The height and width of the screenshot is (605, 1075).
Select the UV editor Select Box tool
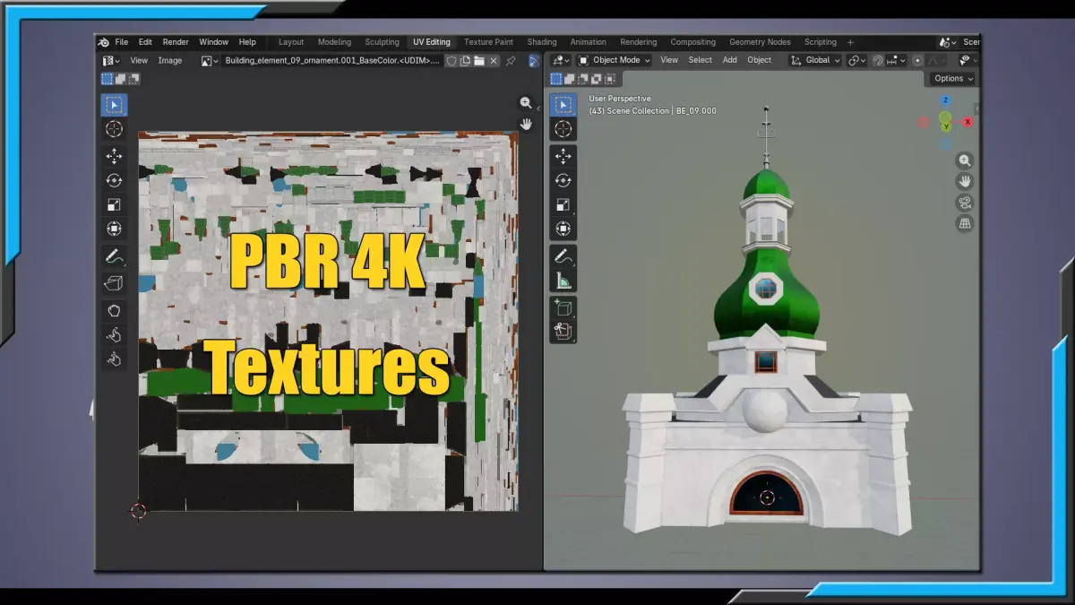point(114,105)
